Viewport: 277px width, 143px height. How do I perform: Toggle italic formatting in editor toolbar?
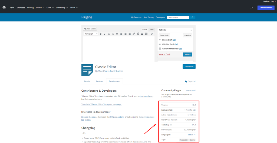click(105, 34)
